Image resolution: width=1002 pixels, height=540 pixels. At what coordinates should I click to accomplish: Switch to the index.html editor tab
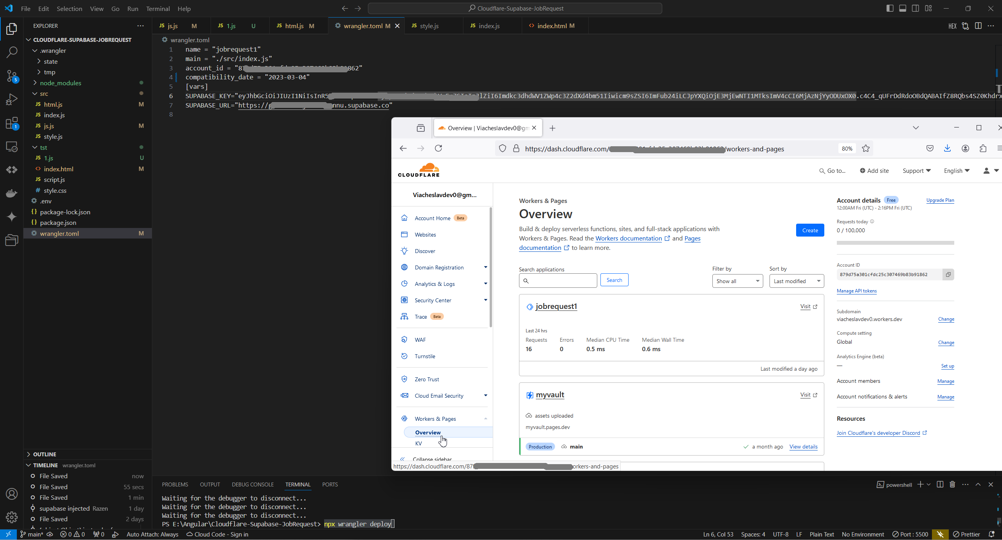pyautogui.click(x=551, y=26)
